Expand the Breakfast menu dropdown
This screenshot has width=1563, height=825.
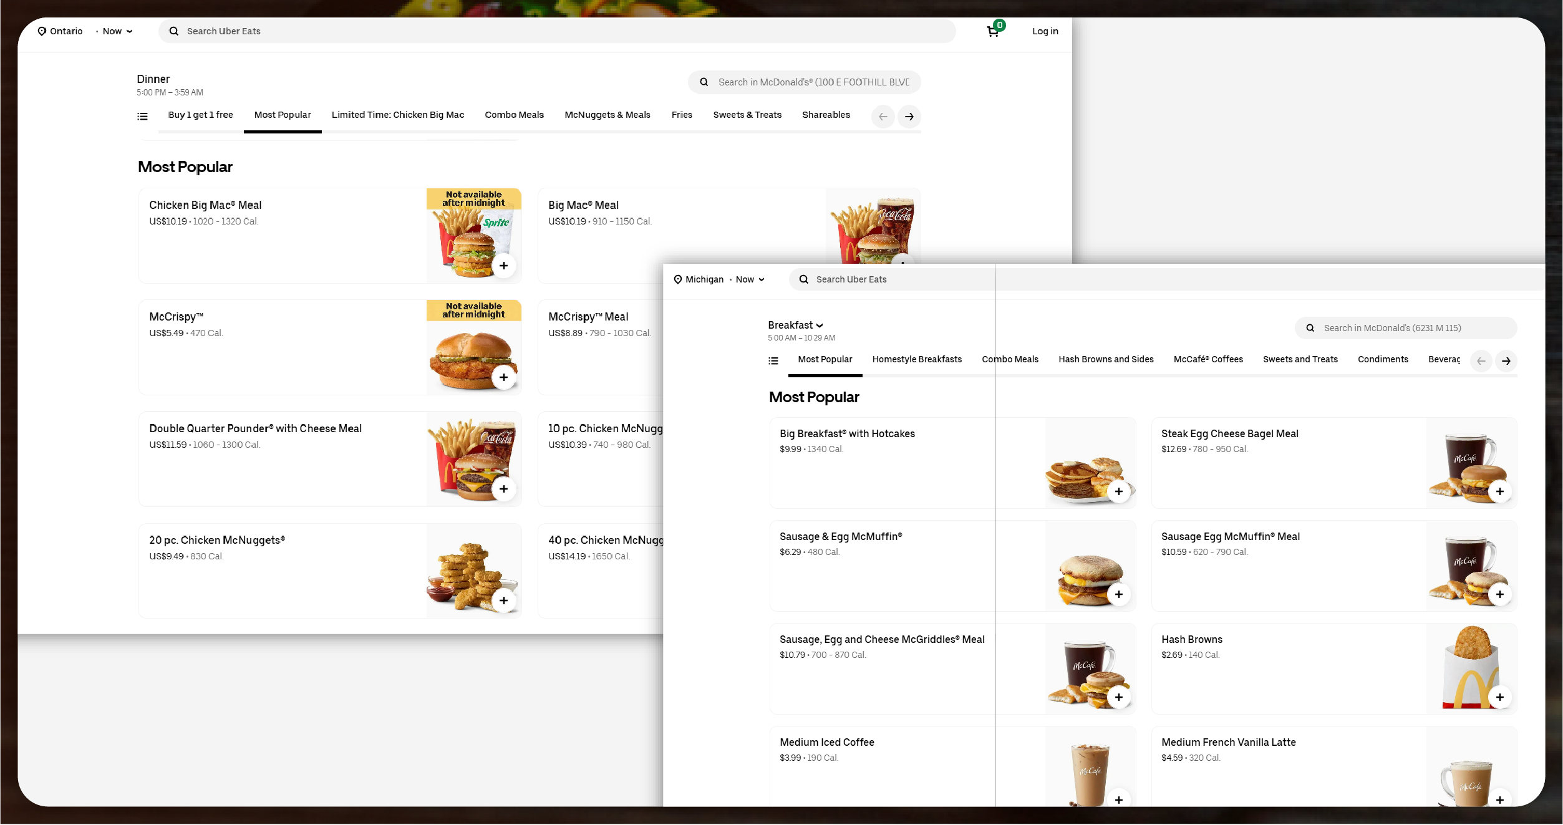tap(796, 325)
